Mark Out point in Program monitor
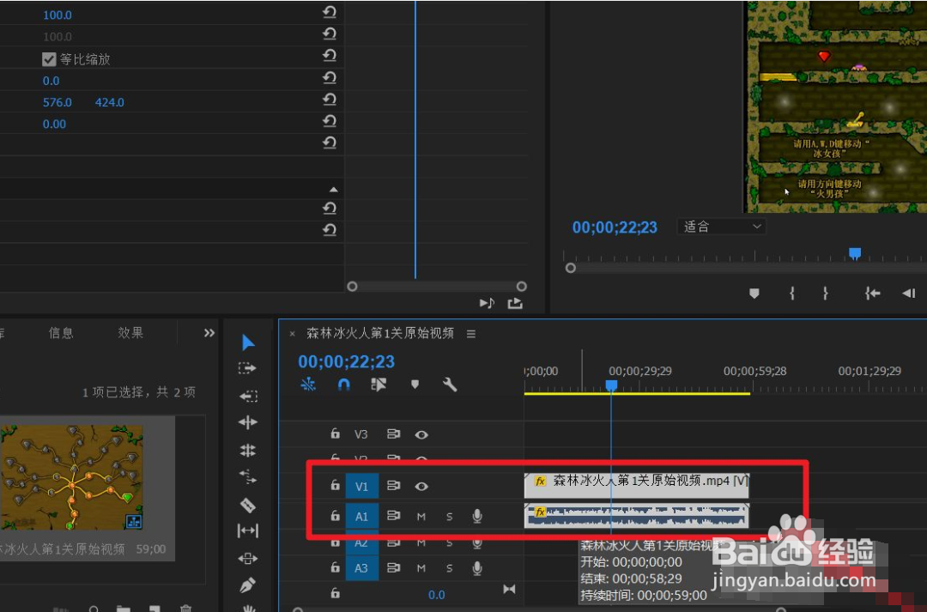Viewport: 927px width, 612px height. point(826,293)
